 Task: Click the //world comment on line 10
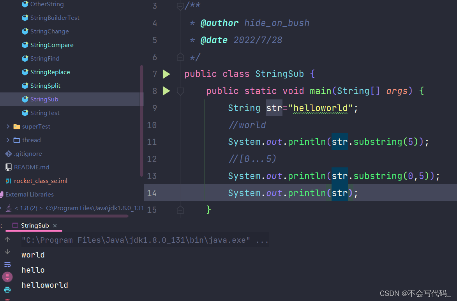click(247, 125)
